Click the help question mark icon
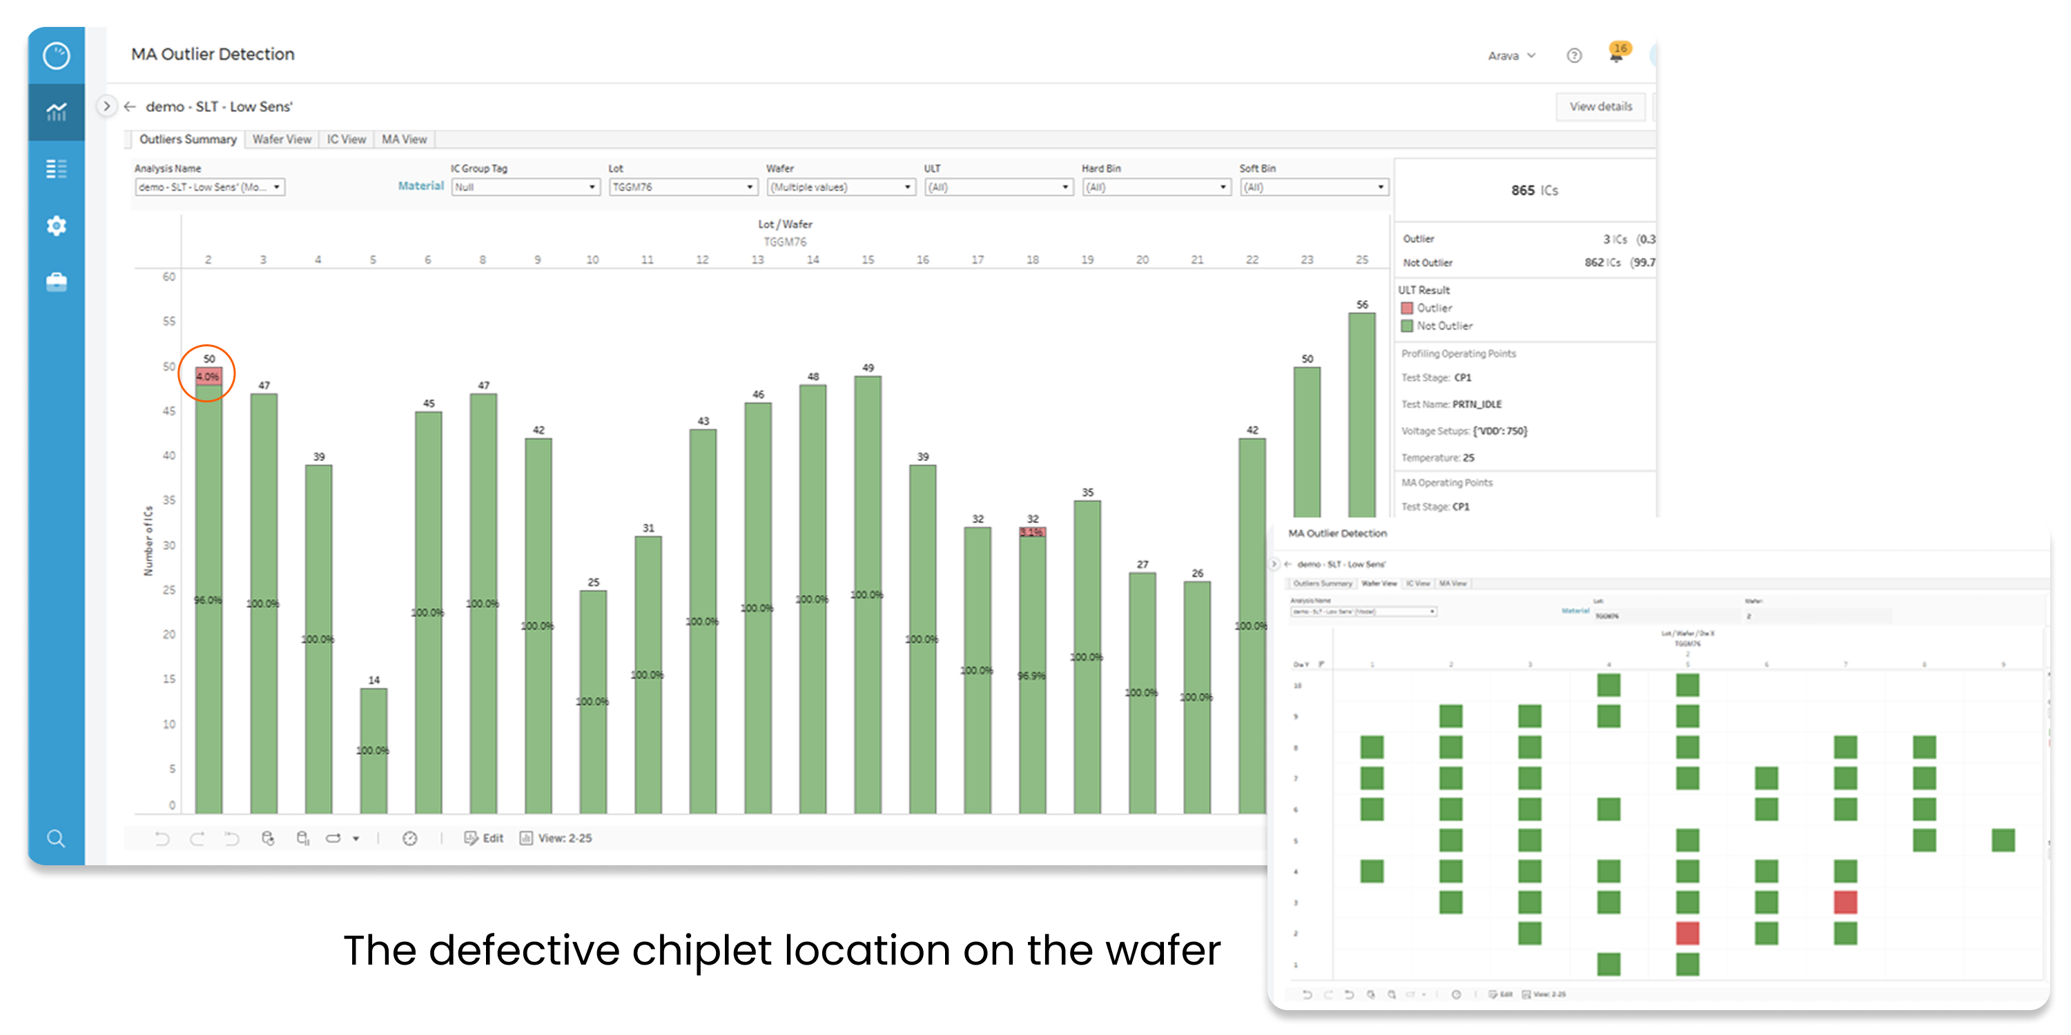 point(1574,55)
